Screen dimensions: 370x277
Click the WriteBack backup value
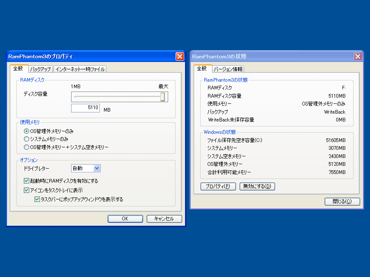pyautogui.click(x=335, y=112)
